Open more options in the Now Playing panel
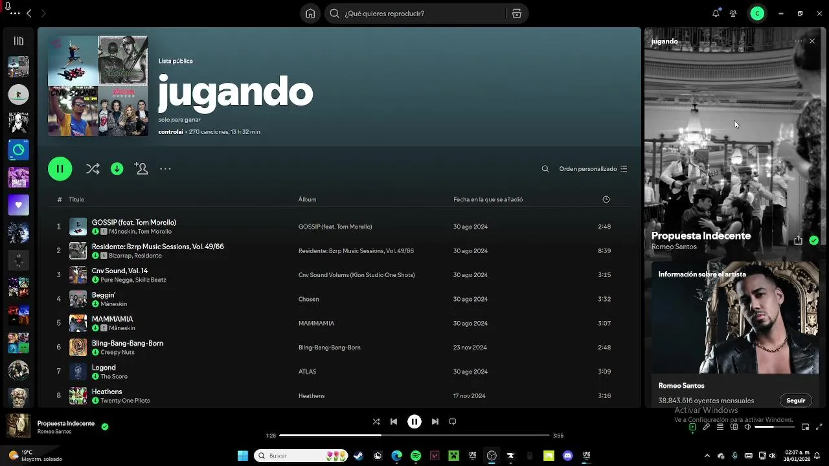Image resolution: width=829 pixels, height=466 pixels. [x=798, y=41]
